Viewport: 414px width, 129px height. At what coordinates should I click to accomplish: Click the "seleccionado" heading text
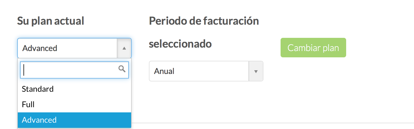pyautogui.click(x=180, y=44)
